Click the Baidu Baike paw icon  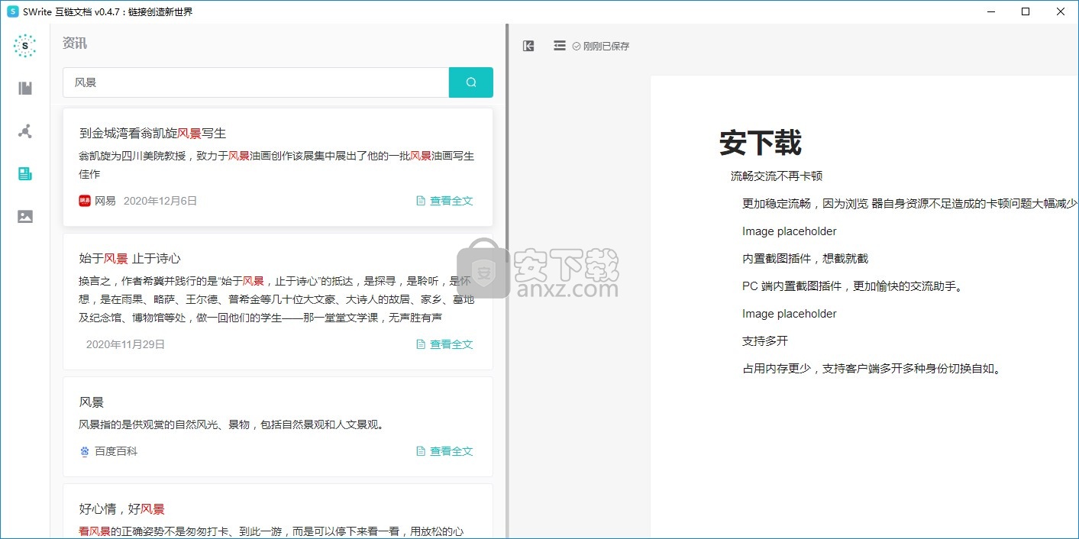(85, 451)
